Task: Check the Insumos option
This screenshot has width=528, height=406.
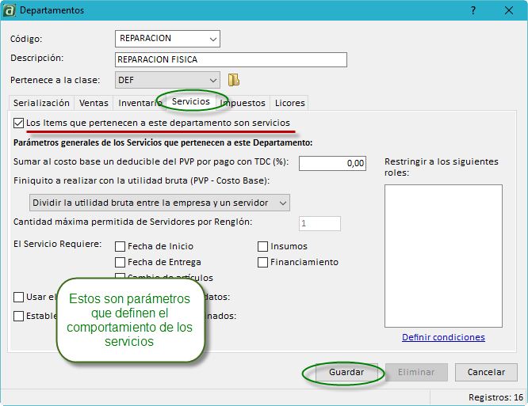Action: click(263, 246)
